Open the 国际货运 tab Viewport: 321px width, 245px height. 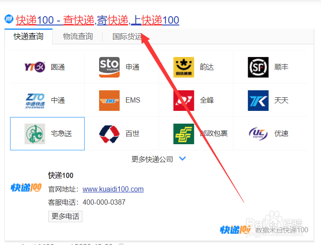pyautogui.click(x=127, y=36)
